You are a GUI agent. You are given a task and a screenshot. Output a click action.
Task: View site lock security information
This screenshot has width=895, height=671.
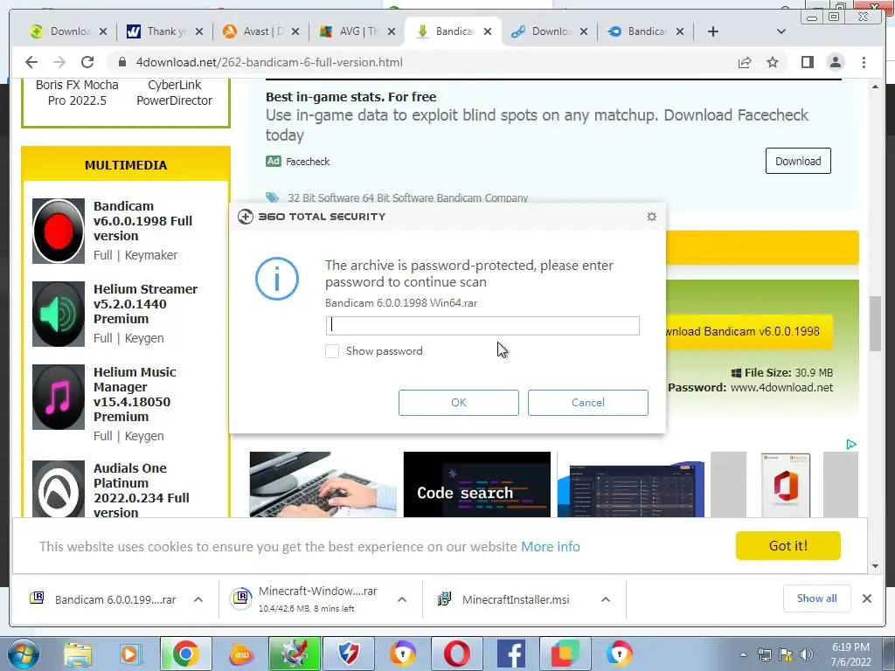(121, 62)
